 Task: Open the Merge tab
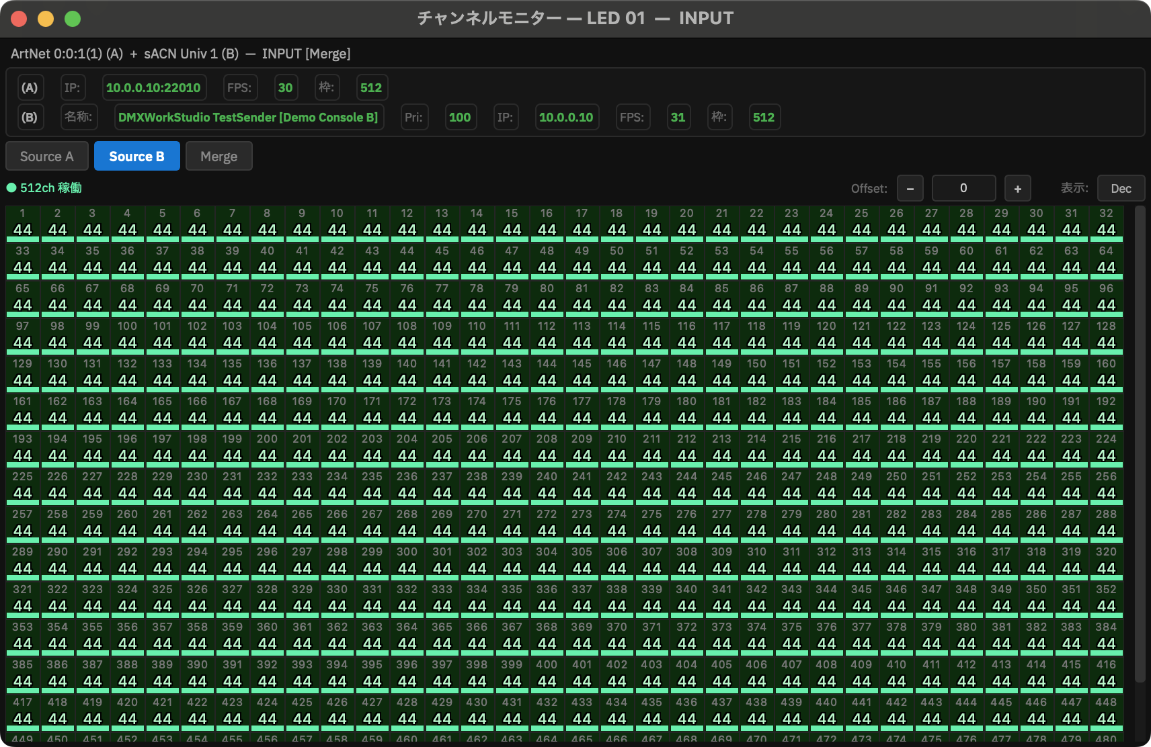click(219, 157)
